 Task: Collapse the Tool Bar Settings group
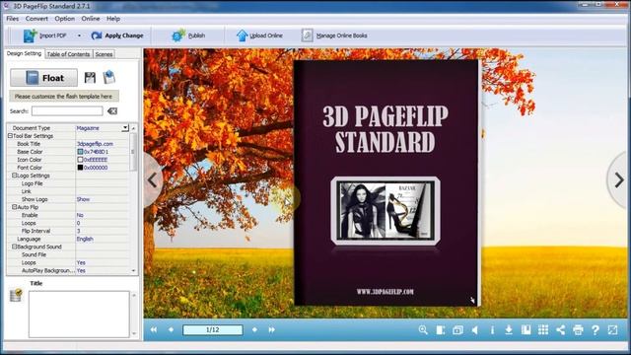point(11,136)
